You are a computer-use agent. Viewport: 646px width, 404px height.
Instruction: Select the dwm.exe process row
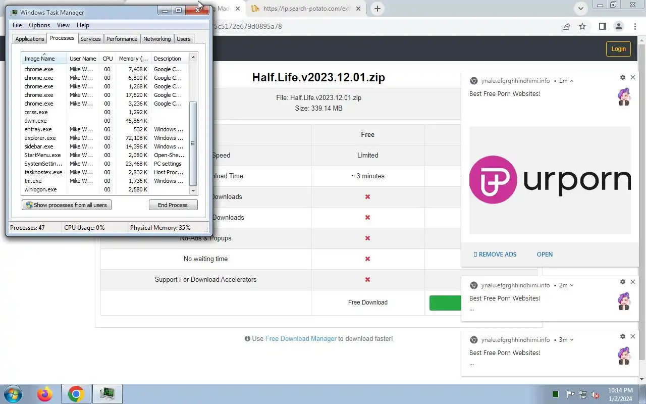coord(104,121)
